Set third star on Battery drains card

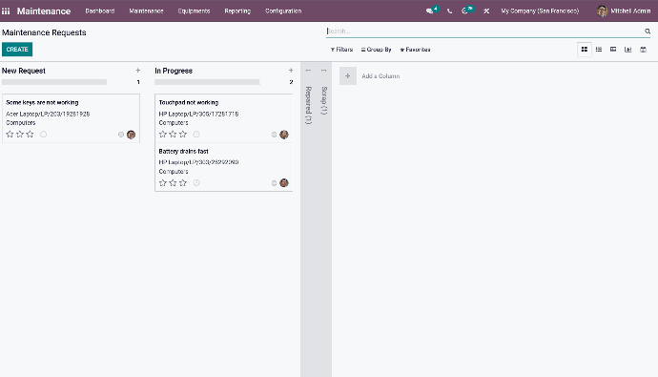click(183, 183)
